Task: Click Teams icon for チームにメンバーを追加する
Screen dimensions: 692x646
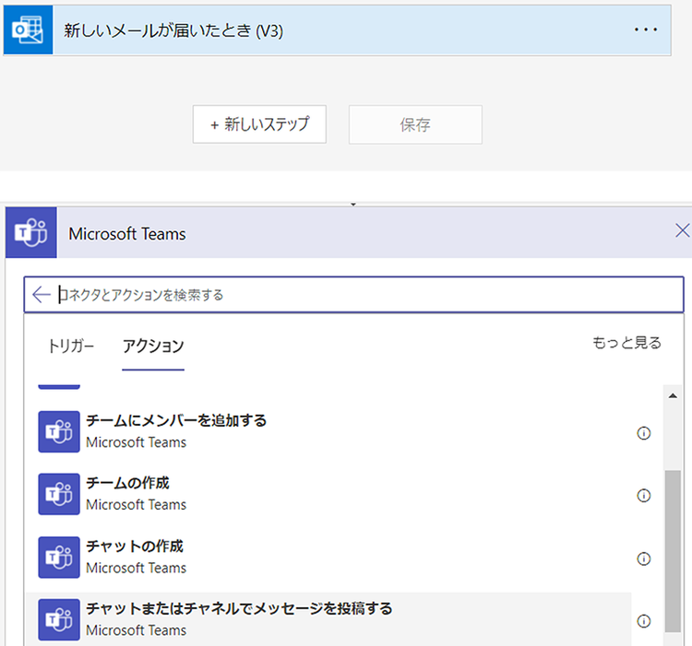Action: click(x=59, y=432)
